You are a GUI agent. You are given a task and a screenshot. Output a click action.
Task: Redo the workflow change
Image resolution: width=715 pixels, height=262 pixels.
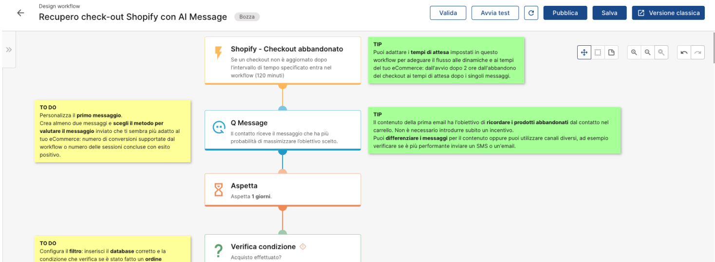click(698, 52)
